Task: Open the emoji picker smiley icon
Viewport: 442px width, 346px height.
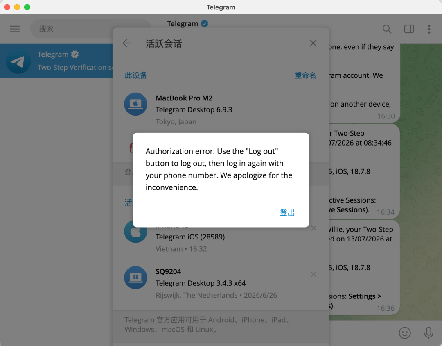Action: pyautogui.click(x=404, y=333)
